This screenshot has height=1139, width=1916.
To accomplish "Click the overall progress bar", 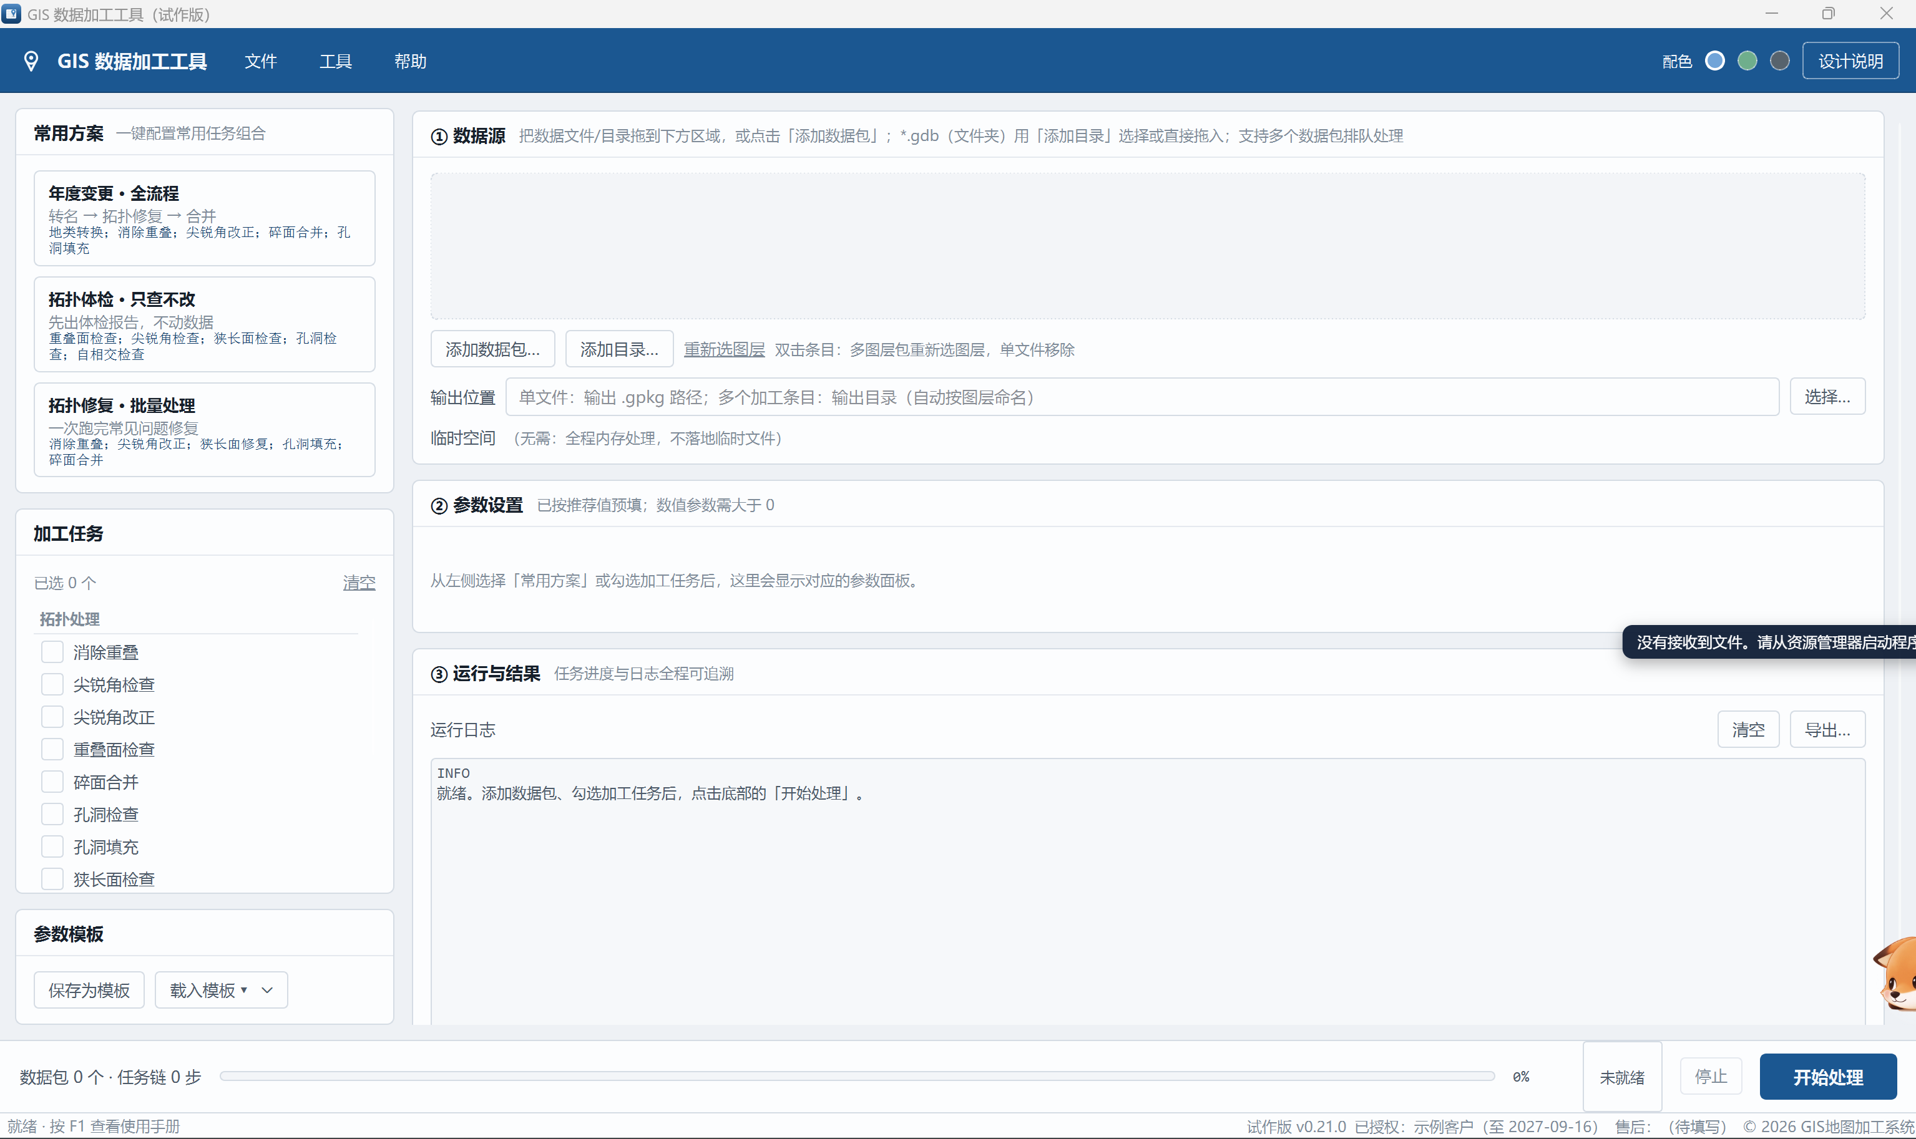I will point(857,1076).
